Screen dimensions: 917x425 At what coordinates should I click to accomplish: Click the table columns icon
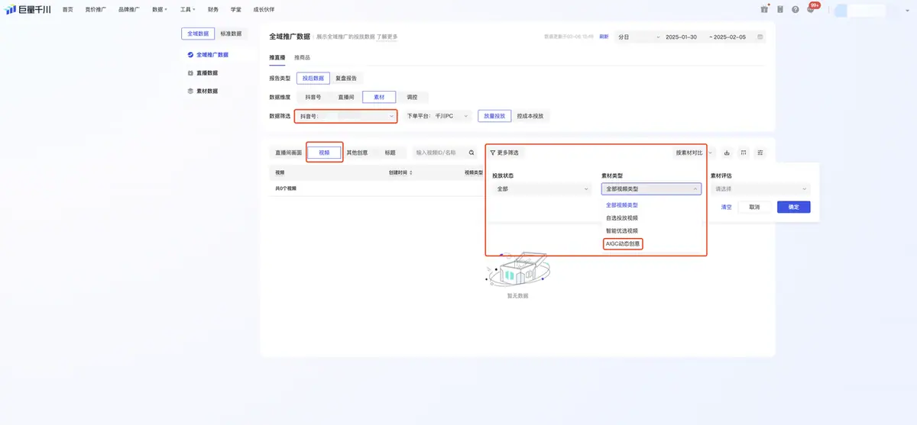click(744, 153)
